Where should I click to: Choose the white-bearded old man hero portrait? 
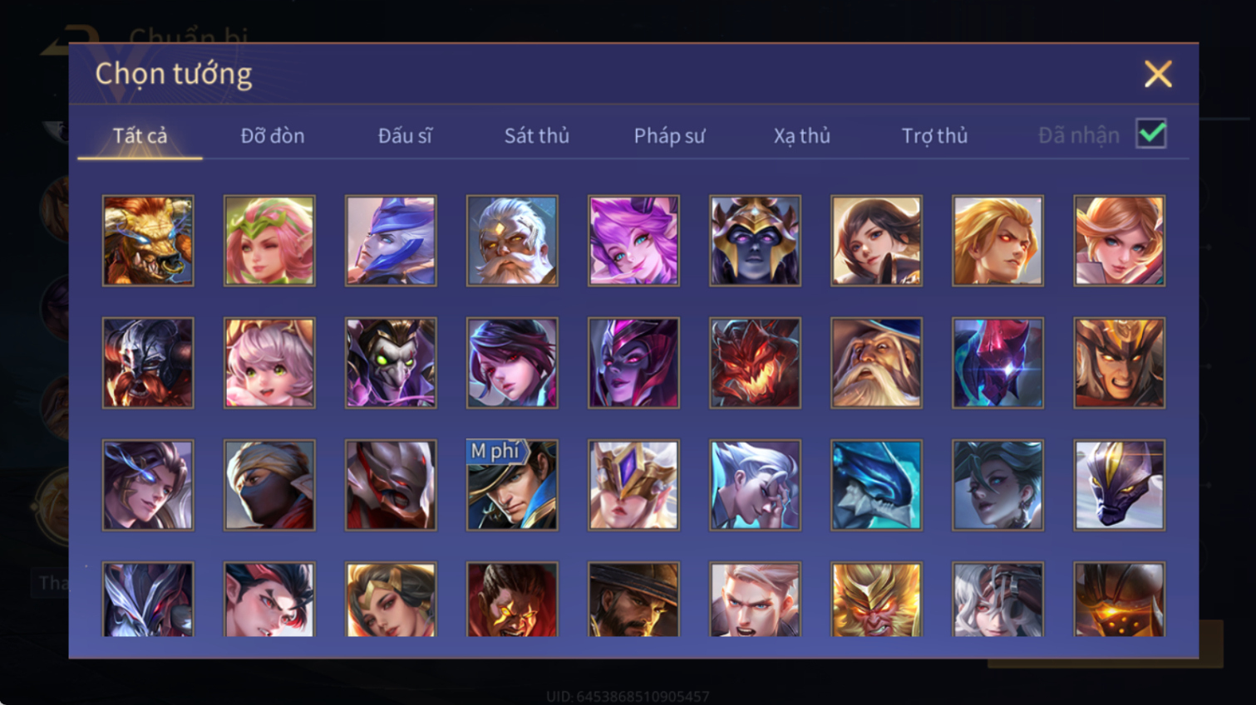coord(512,241)
